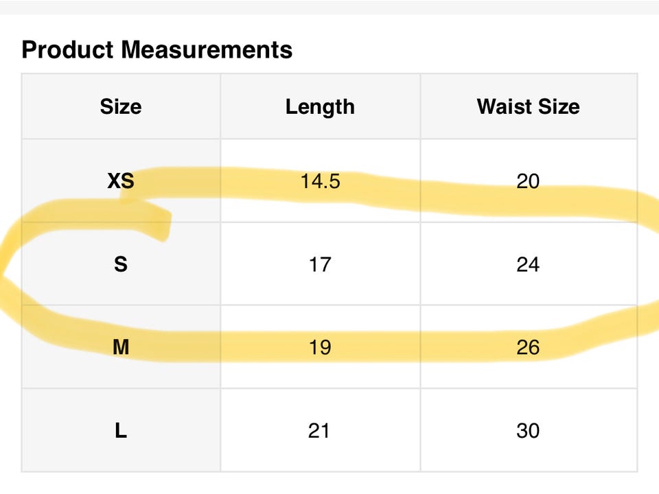Select the Size column header
Viewport: 659px width, 494px height.
pos(121,106)
